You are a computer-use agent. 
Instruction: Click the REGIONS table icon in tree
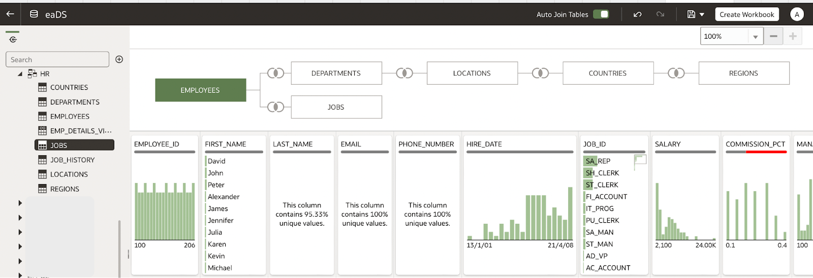point(42,189)
